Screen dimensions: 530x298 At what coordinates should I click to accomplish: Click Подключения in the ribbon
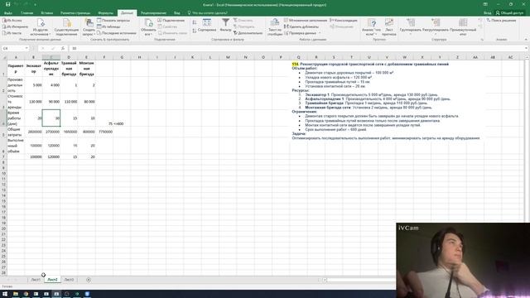(x=171, y=20)
